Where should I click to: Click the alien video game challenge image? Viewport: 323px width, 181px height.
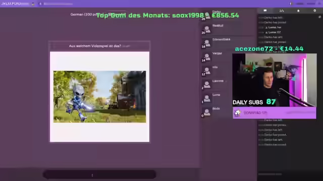[x=99, y=97]
